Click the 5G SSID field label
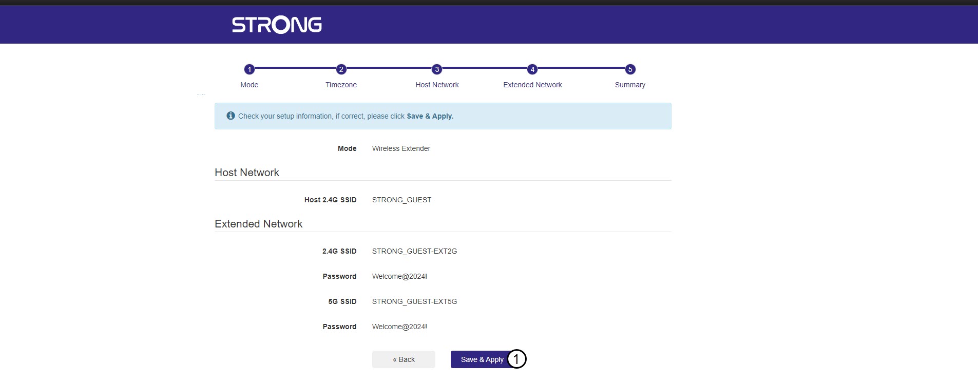The image size is (978, 382). pyautogui.click(x=342, y=301)
